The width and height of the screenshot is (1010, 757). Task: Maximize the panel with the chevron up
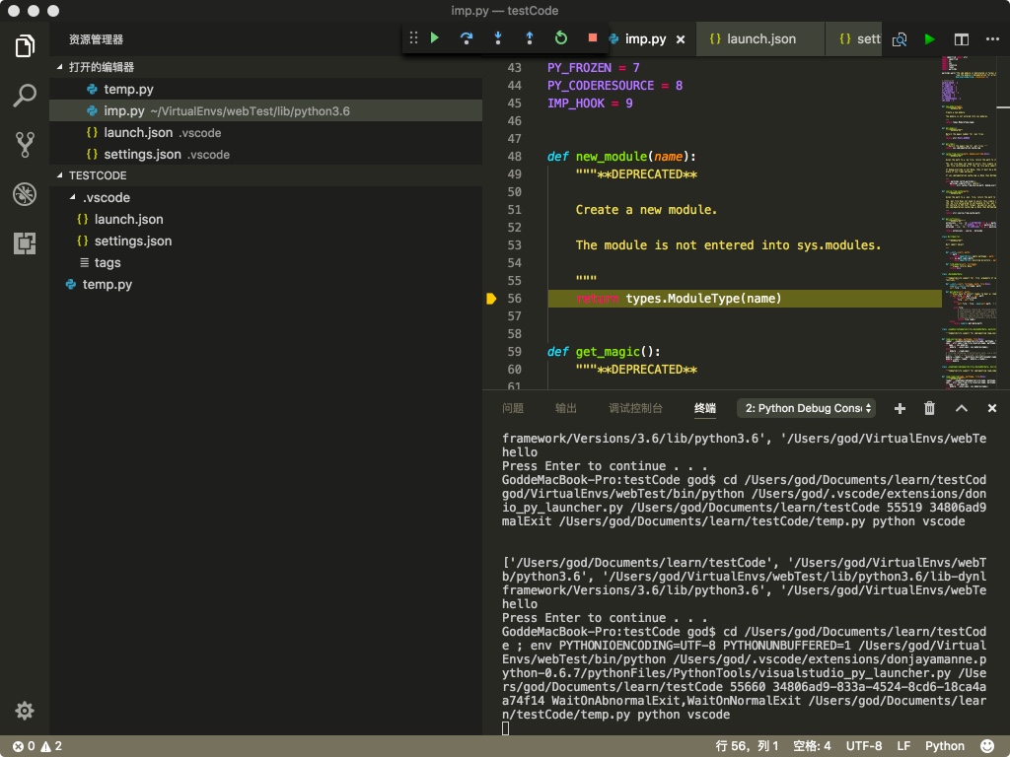pyautogui.click(x=961, y=407)
